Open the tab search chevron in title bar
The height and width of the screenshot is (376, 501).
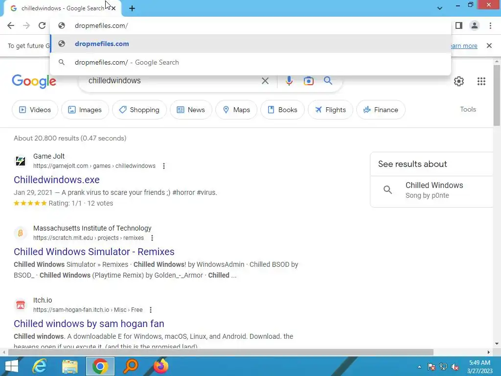pos(440,8)
